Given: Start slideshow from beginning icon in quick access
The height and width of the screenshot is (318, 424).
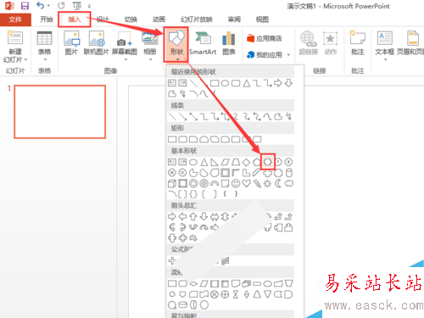Looking at the screenshot, I should click(76, 6).
